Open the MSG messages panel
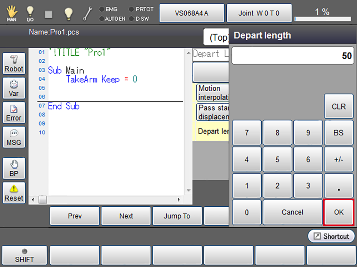The width and height of the screenshot is (357, 267). [x=14, y=137]
